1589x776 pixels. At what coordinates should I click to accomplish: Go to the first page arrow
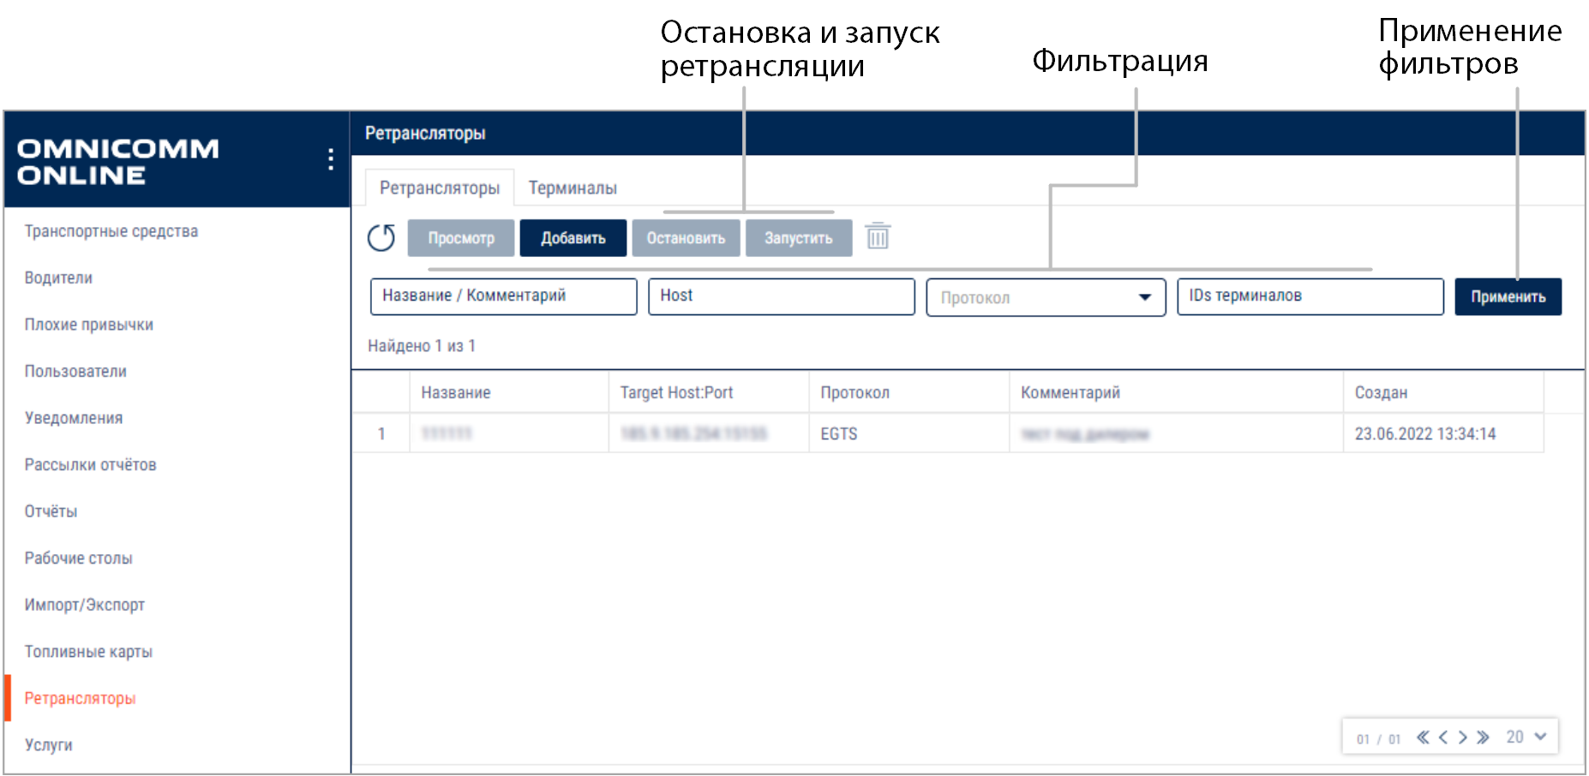coord(1423,737)
